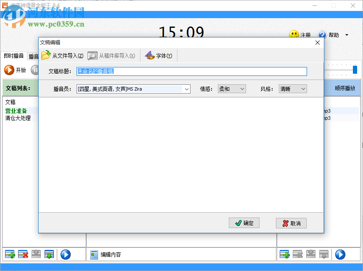
Task: Click the blue play icon in bottom-left toolbar
Action: [66, 254]
